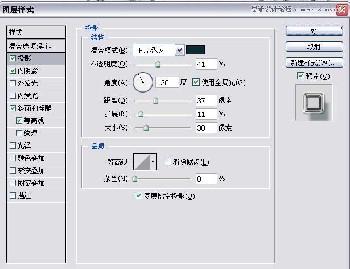Click the 取消 cancel button

coord(314,47)
